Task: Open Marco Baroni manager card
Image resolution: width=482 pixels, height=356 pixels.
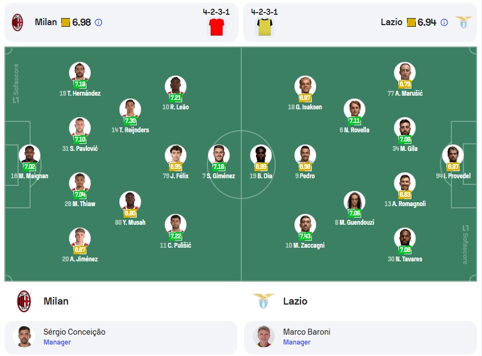Action: (x=361, y=337)
